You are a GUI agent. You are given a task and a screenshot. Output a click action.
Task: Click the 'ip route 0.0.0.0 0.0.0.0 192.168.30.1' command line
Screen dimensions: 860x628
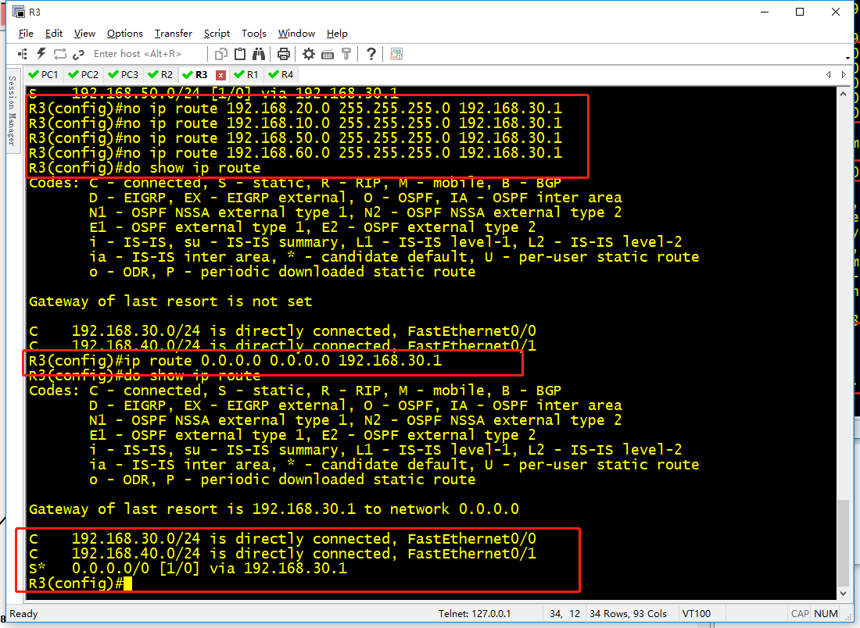(235, 361)
